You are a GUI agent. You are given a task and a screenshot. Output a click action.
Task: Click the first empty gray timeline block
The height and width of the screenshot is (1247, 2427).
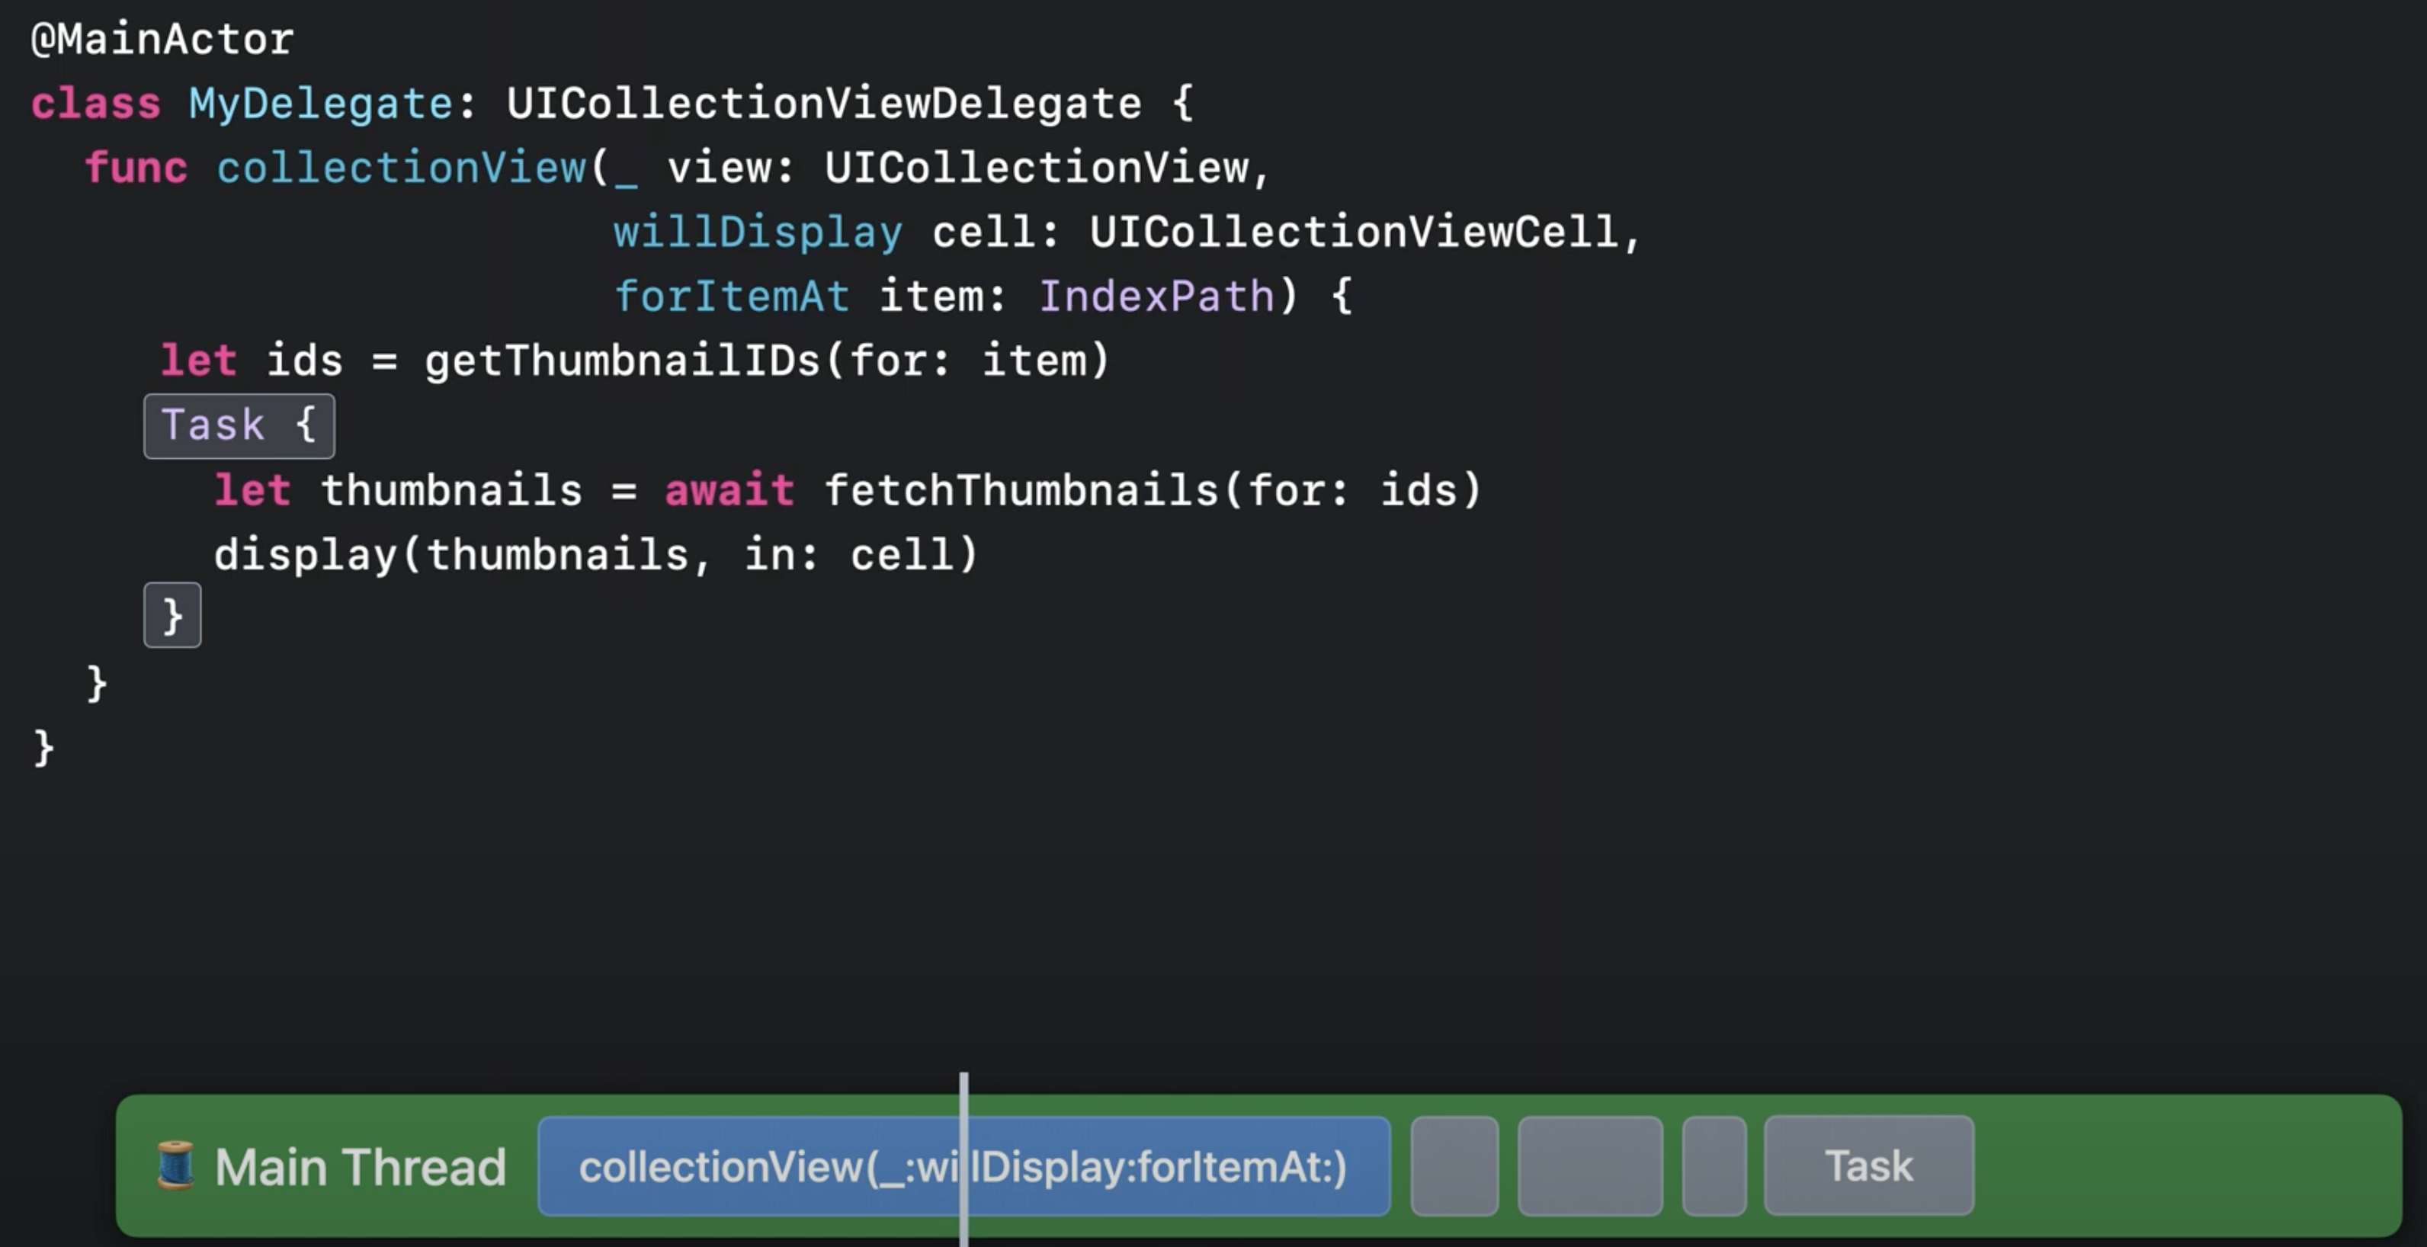[1454, 1166]
